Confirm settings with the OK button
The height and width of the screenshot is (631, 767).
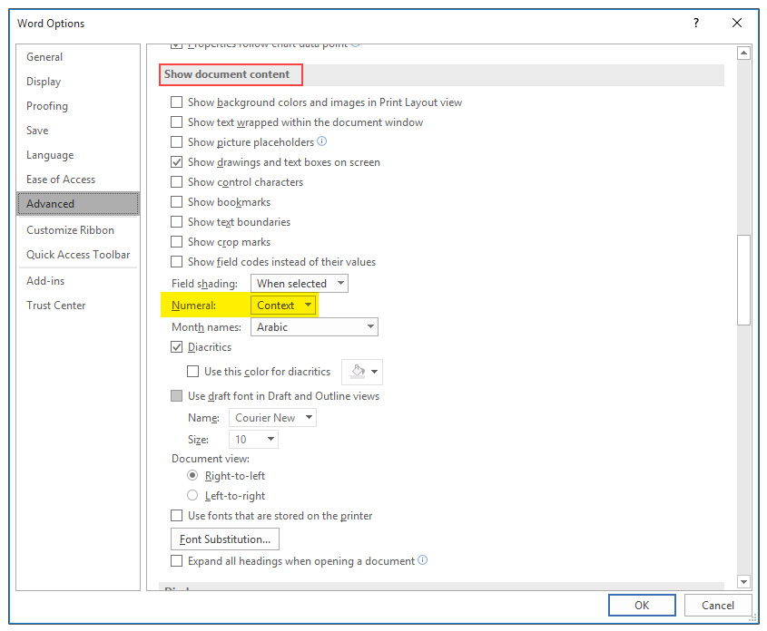click(642, 605)
